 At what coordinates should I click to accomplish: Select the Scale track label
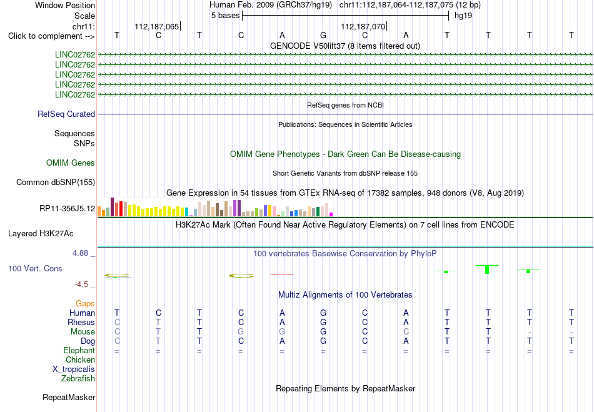click(x=84, y=16)
